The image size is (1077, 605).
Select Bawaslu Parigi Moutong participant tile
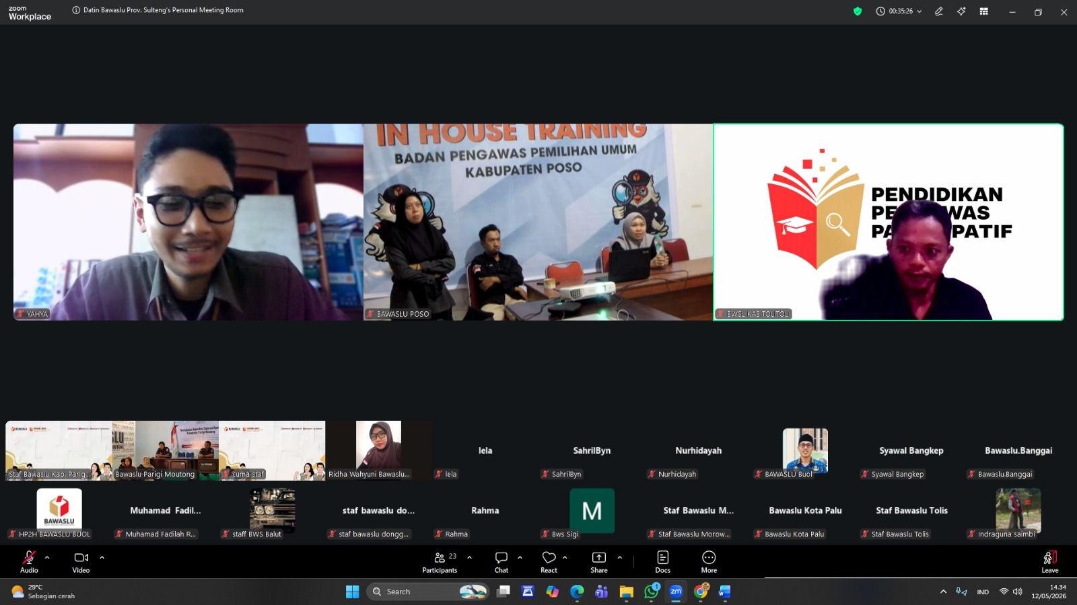[x=166, y=450]
